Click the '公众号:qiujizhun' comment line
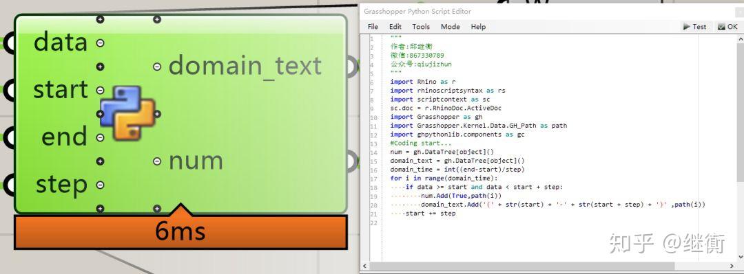This screenshot has height=274, width=744. coord(421,65)
